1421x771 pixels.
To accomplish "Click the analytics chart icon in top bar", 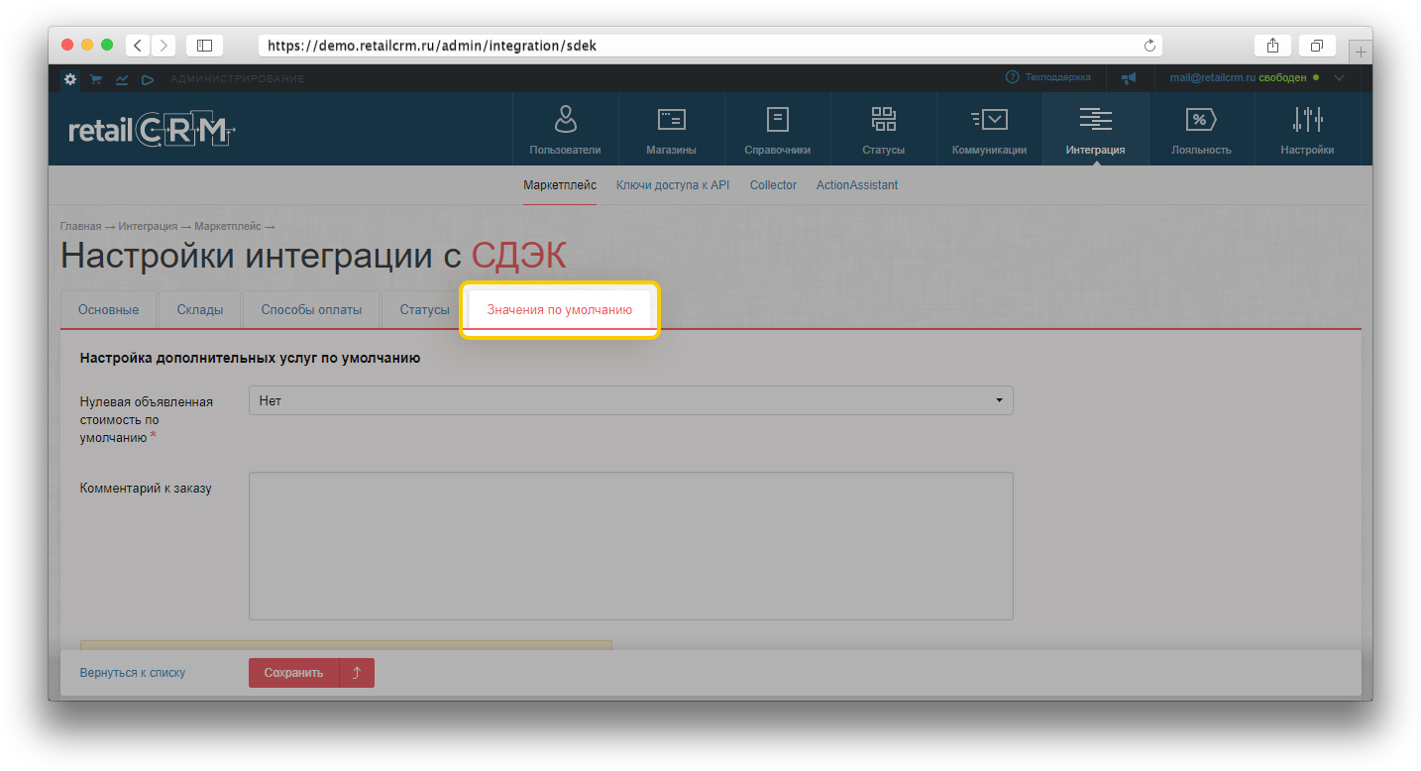I will tap(122, 79).
